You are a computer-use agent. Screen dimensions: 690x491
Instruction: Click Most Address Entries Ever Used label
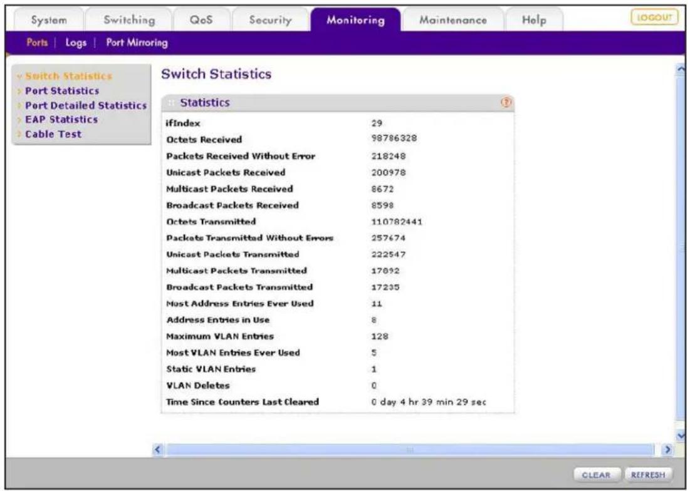click(240, 303)
